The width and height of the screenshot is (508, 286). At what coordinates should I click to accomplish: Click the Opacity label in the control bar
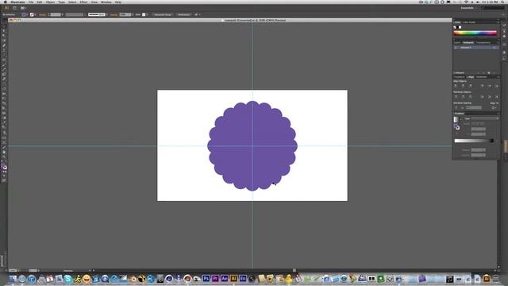114,14
